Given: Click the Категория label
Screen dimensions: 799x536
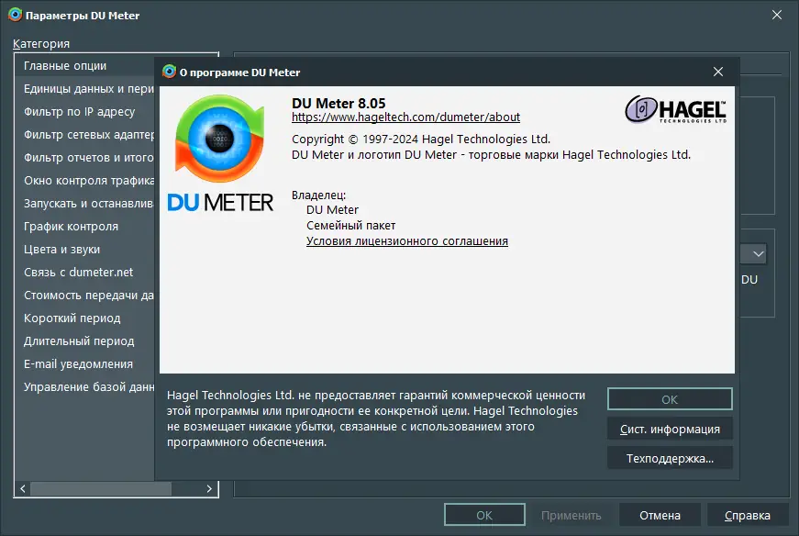Looking at the screenshot, I should click(41, 44).
